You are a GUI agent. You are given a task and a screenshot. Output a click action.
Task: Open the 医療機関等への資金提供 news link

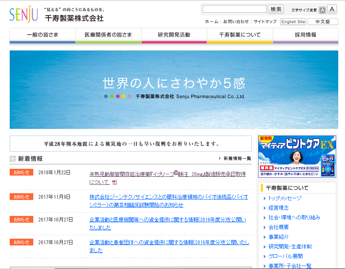coord(168,224)
